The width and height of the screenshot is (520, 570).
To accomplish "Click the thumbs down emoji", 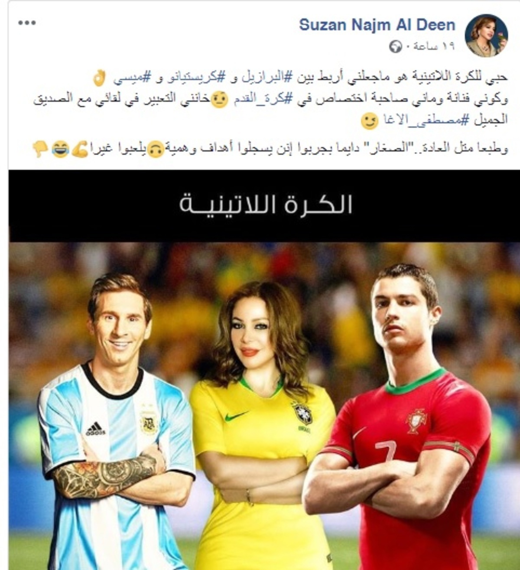I will click(40, 149).
